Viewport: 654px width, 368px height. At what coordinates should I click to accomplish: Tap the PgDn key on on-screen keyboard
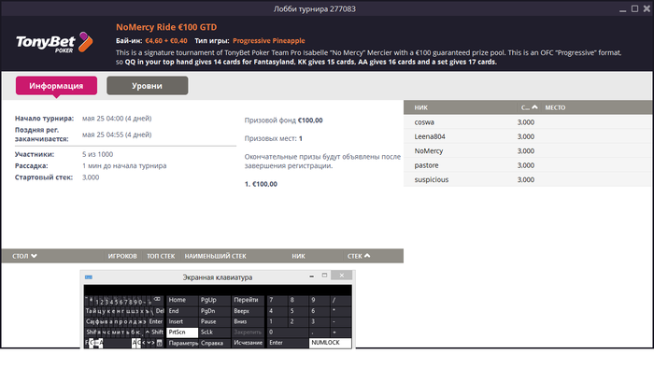214,311
